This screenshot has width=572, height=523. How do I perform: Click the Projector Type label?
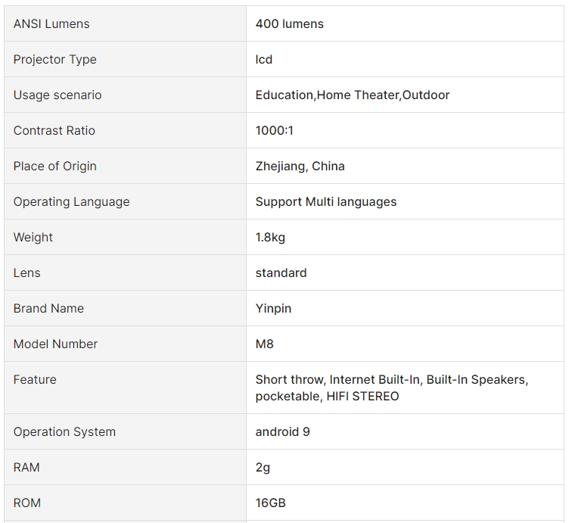point(55,60)
